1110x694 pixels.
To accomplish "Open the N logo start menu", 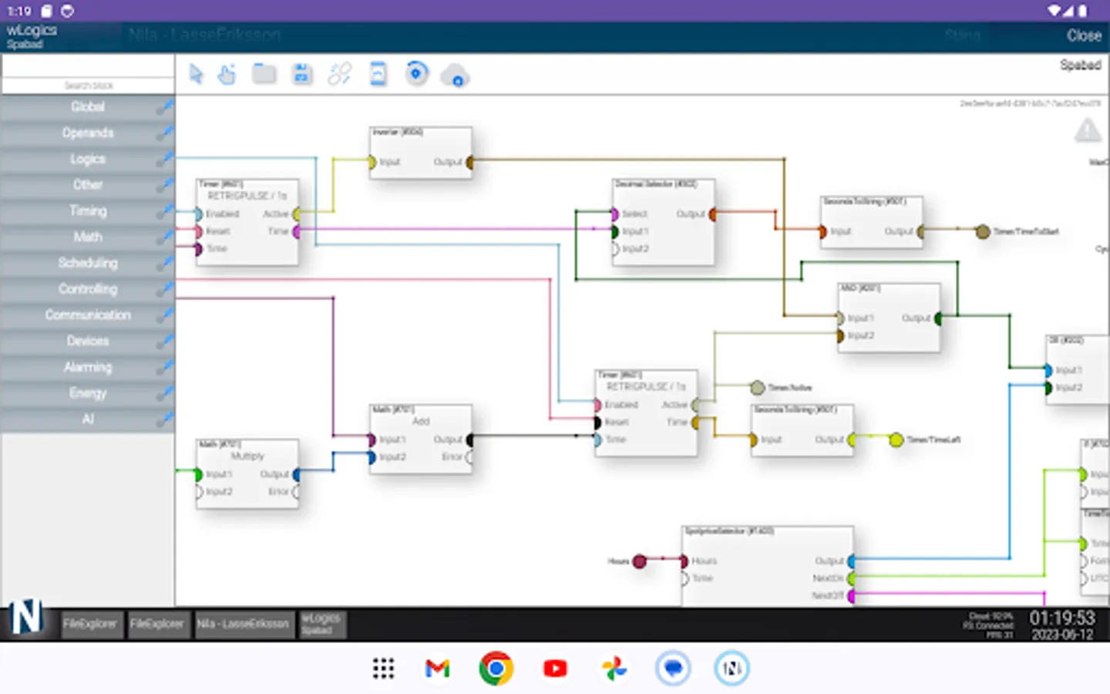I will click(x=25, y=618).
